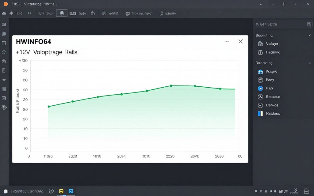Image resolution: width=314 pixels, height=196 pixels.
Task: Enable the blue taskbar monitoring toggle
Action: 71,191
